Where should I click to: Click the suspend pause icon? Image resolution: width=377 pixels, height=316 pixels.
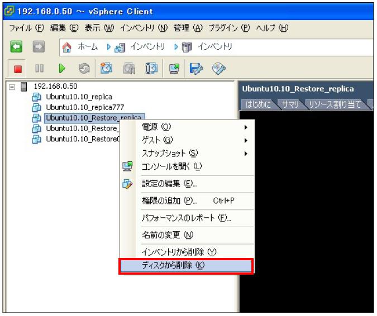(x=39, y=69)
